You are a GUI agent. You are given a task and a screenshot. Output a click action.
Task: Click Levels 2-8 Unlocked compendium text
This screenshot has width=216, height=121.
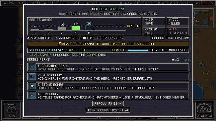point(68,55)
